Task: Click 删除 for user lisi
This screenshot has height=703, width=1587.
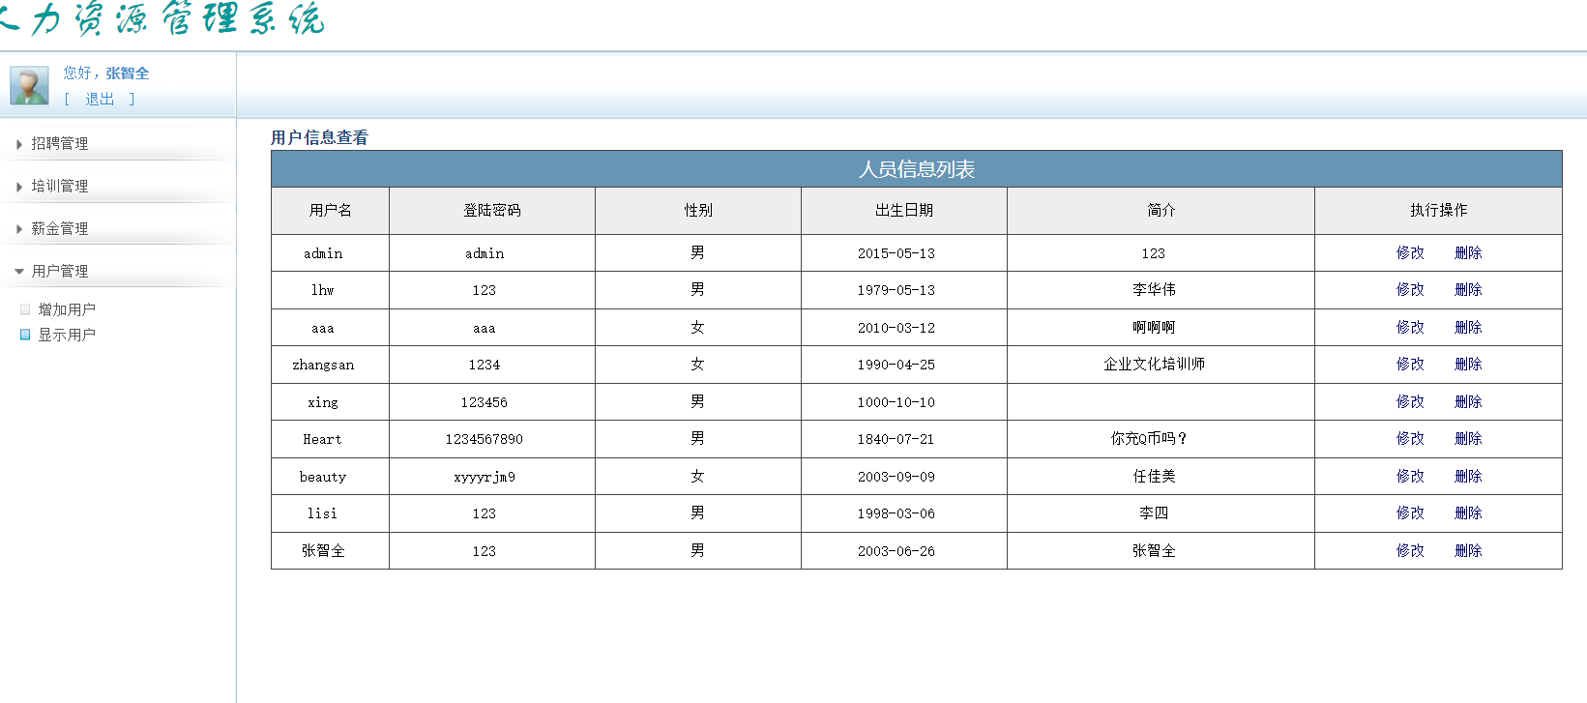Action: tap(1468, 513)
